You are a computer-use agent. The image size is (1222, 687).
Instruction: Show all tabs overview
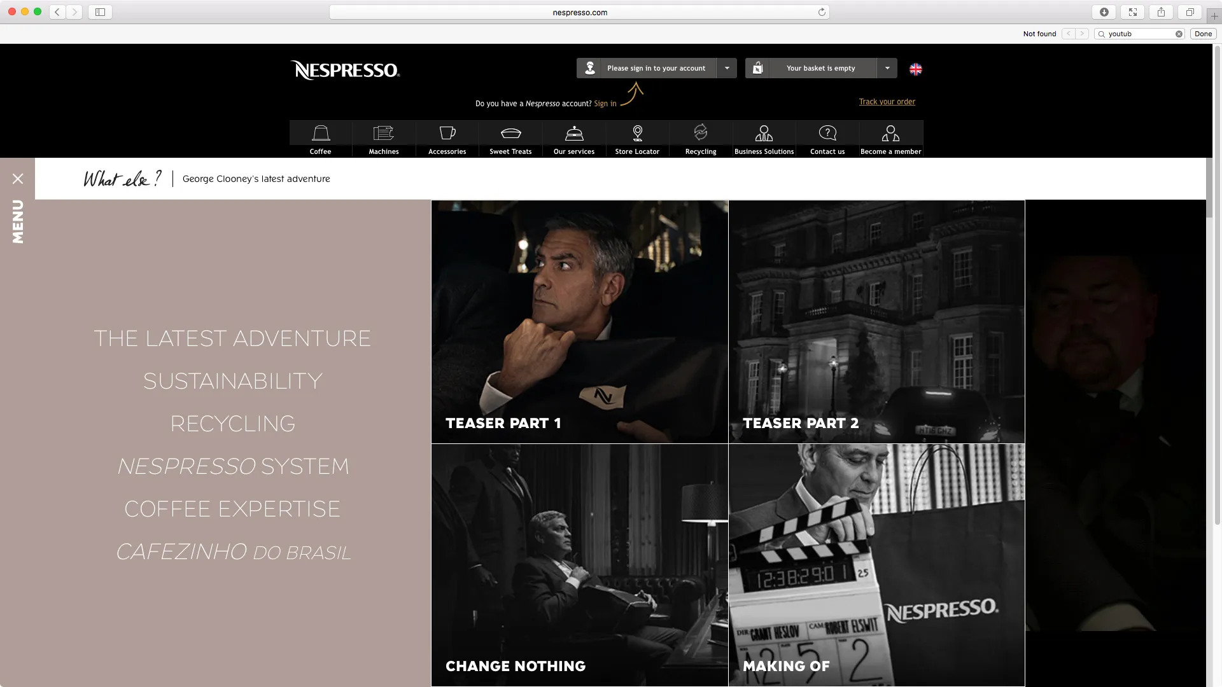point(1190,12)
